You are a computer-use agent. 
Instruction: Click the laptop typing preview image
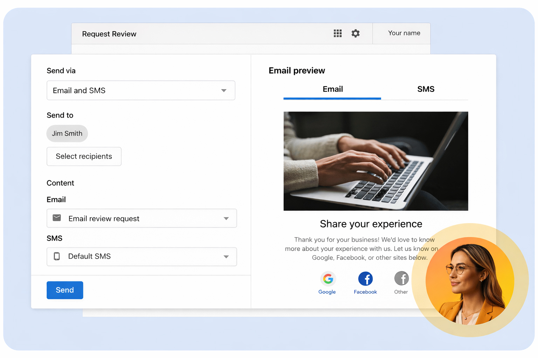[x=375, y=161]
